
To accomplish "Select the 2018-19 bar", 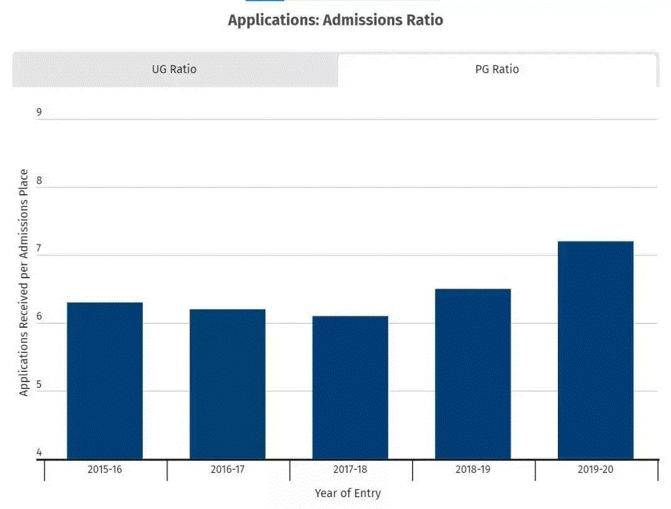I will pyautogui.click(x=473, y=374).
